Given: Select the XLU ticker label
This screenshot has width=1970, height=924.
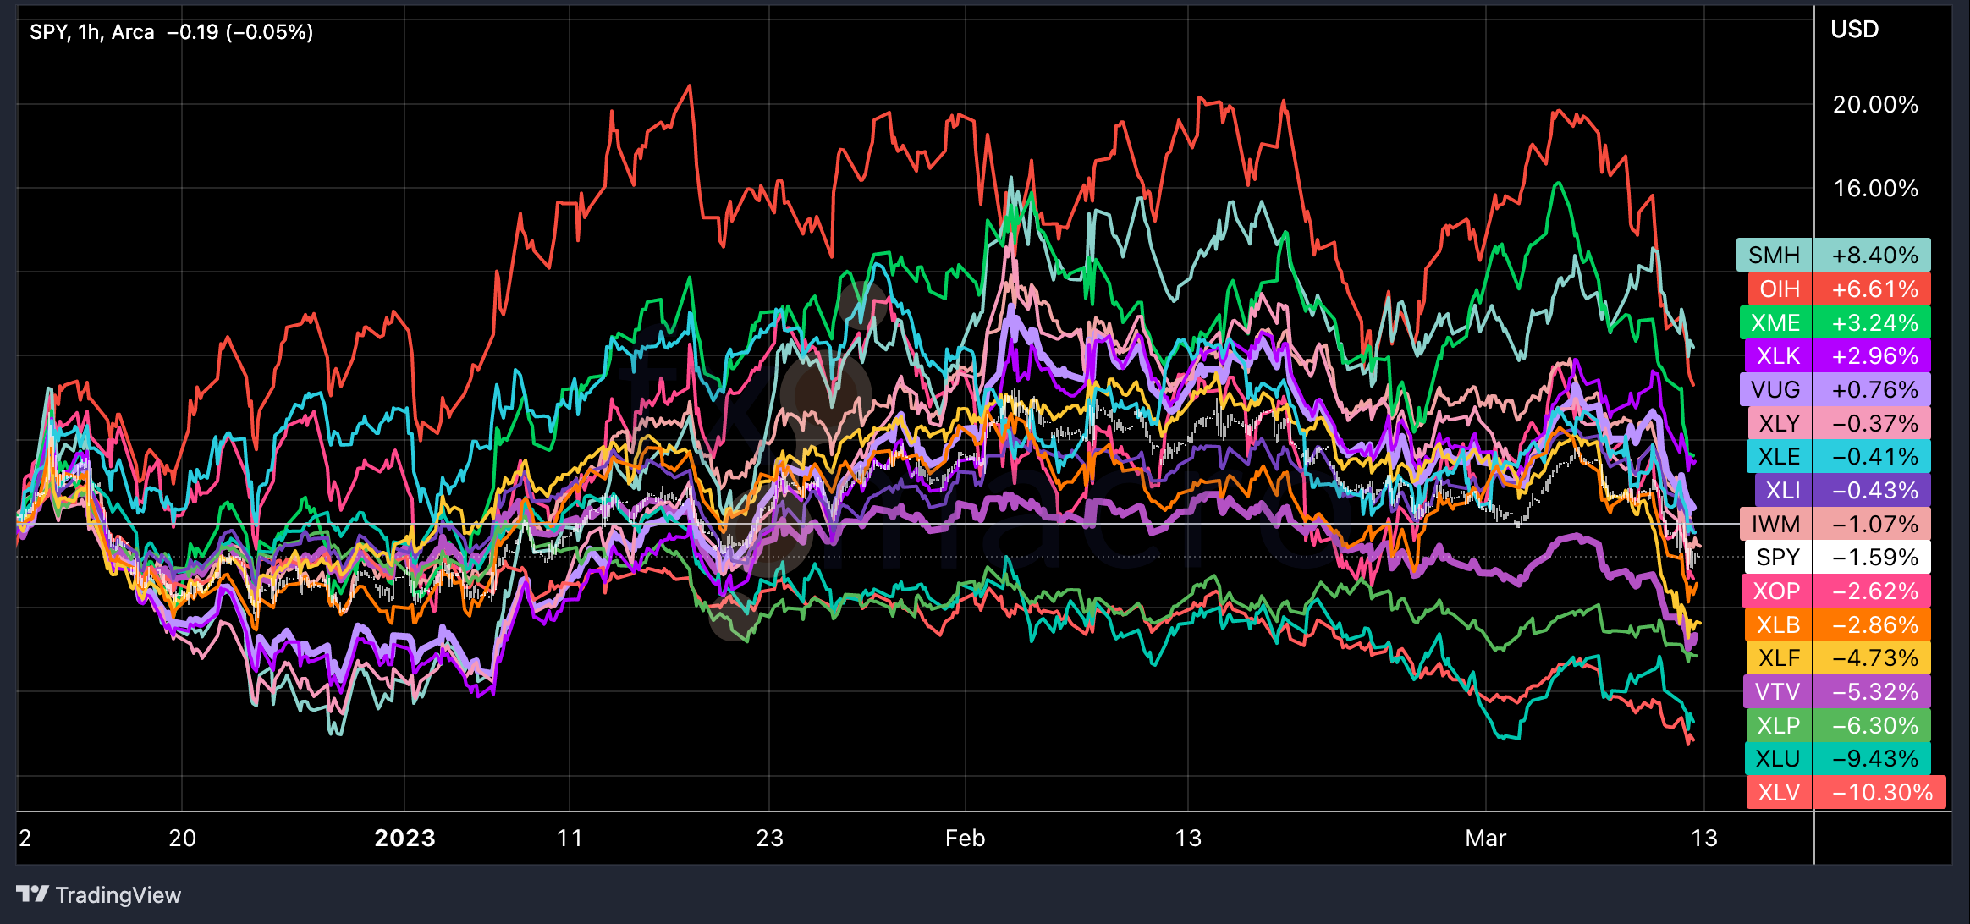Looking at the screenshot, I should tap(1778, 758).
